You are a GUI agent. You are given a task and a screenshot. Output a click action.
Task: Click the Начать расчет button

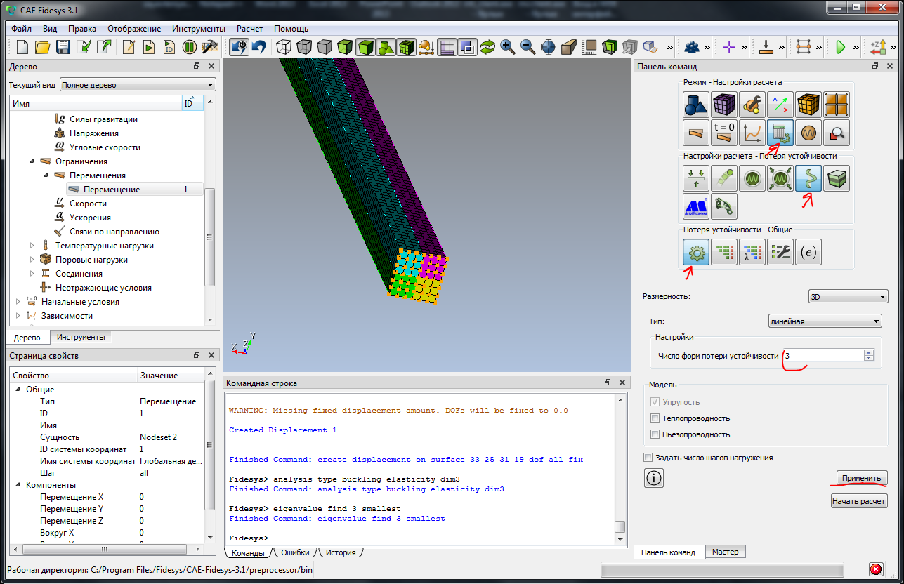coord(859,501)
